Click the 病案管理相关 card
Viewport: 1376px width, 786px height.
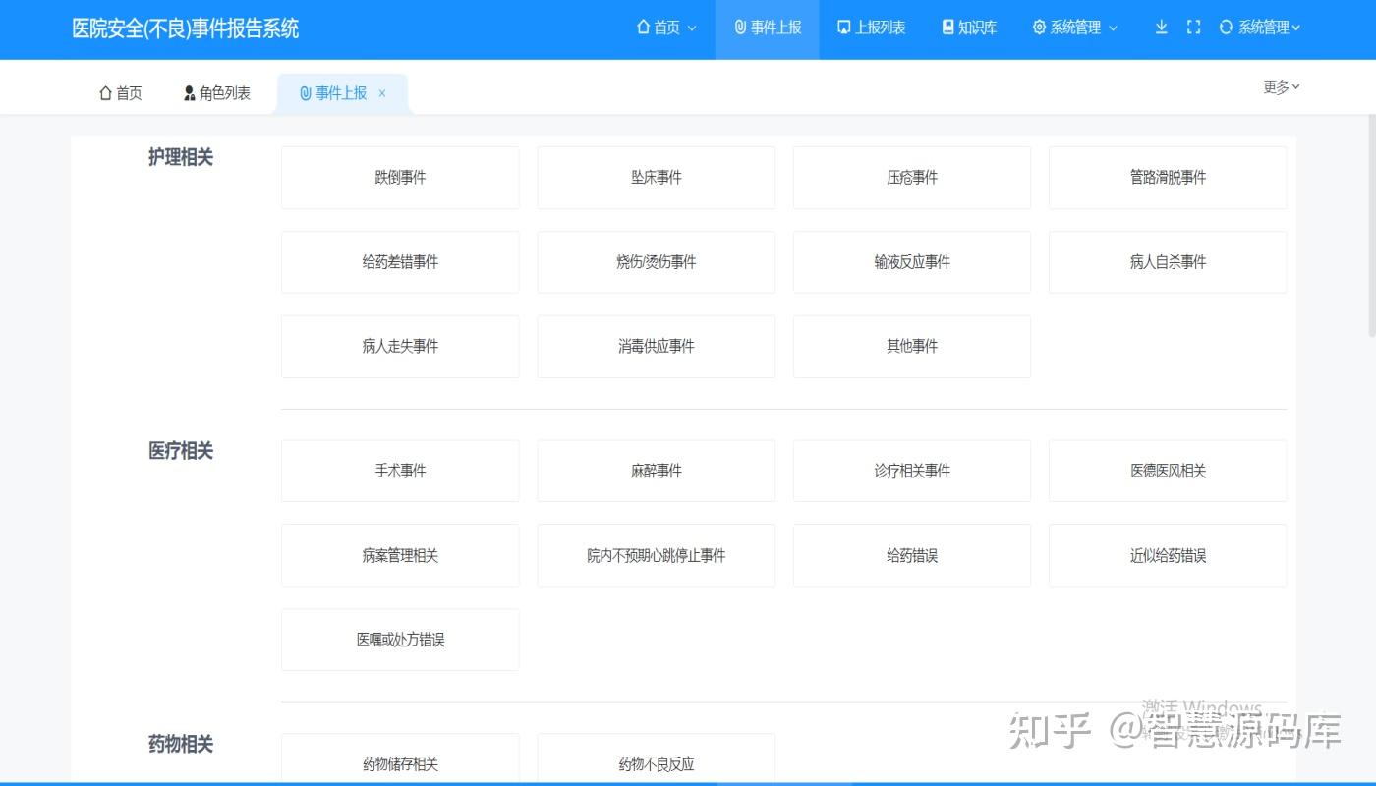click(400, 556)
